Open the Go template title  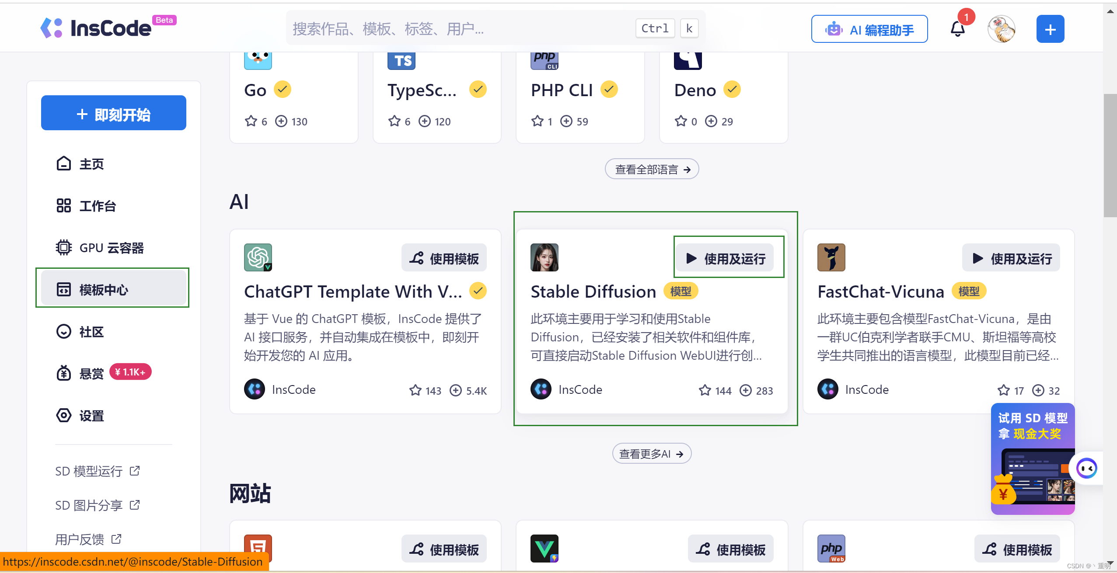(255, 90)
